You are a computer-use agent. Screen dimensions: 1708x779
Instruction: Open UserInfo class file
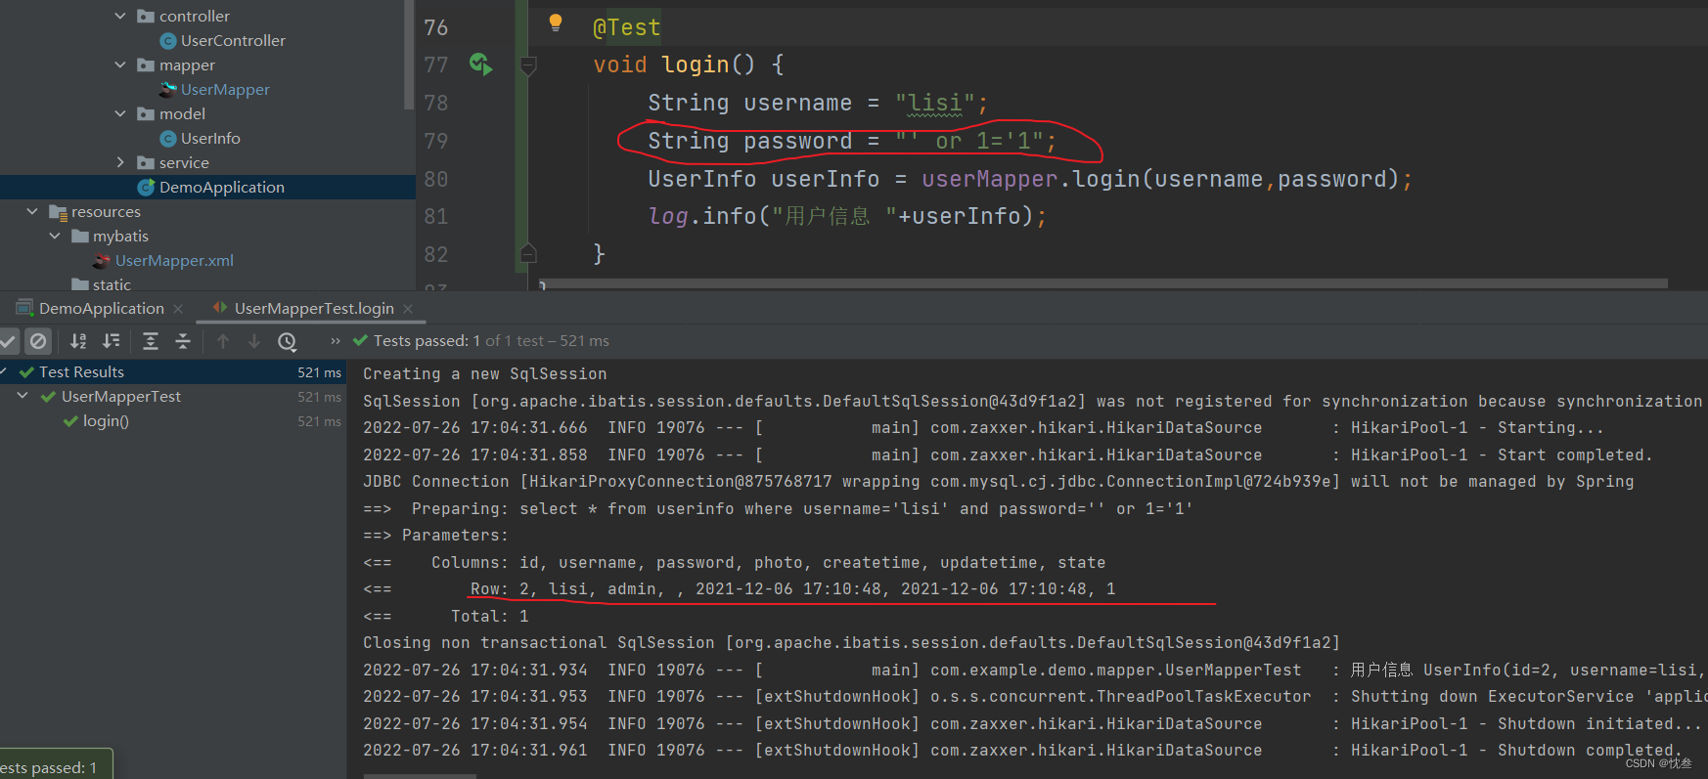210,138
